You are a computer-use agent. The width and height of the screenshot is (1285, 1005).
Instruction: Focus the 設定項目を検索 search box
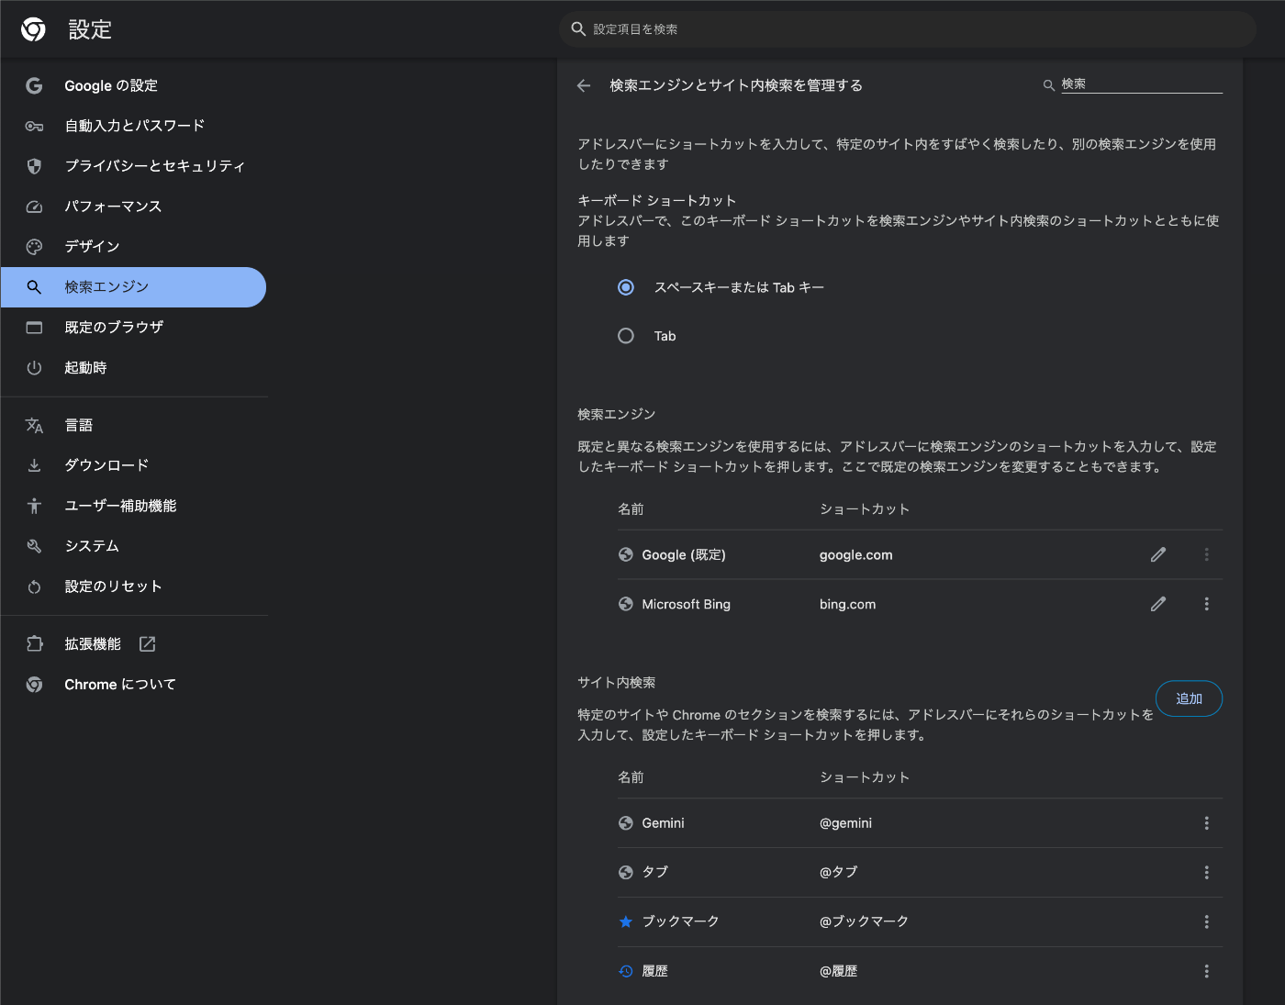click(907, 29)
